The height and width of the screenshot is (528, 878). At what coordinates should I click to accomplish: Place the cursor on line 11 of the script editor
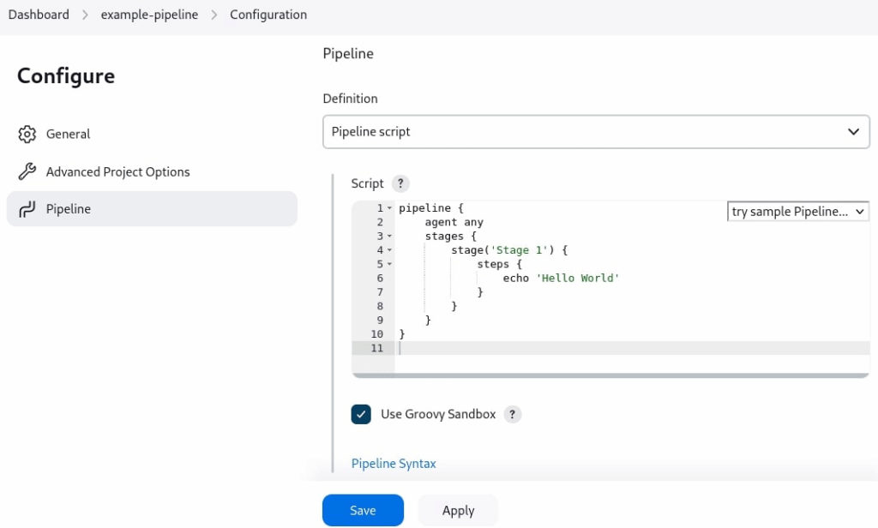[514, 348]
